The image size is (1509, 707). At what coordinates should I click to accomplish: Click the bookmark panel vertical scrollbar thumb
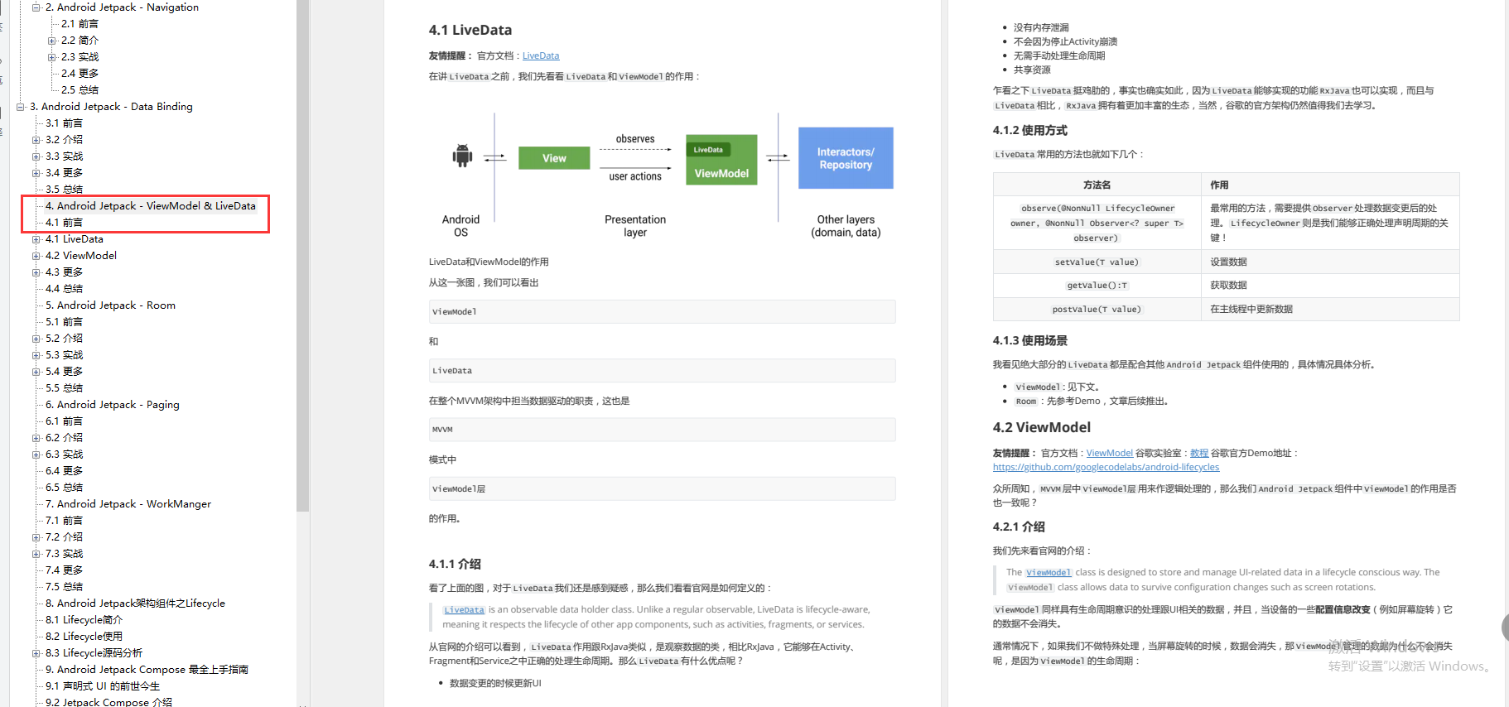(303, 255)
